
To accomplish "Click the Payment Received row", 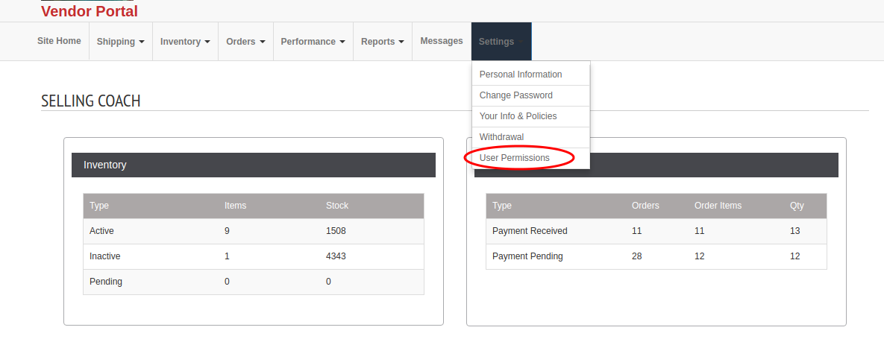I will [x=656, y=231].
